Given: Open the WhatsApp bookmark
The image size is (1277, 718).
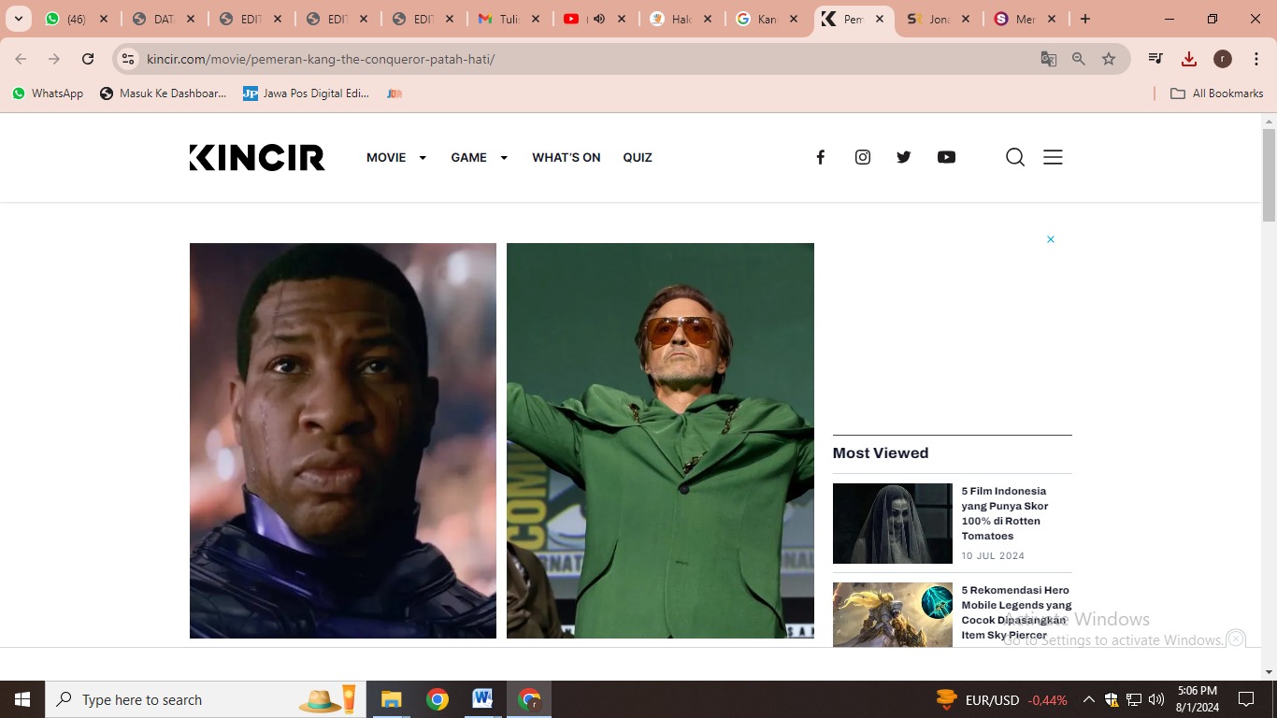Looking at the screenshot, I should [47, 93].
